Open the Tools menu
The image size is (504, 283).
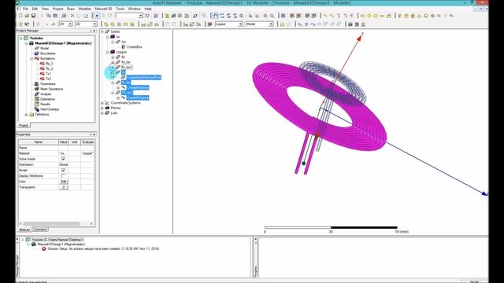click(120, 9)
